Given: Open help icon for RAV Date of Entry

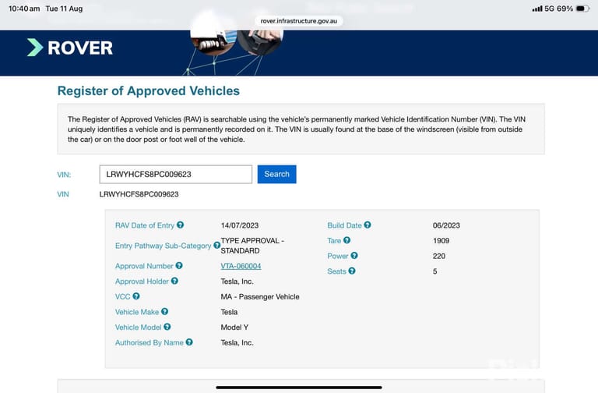Looking at the screenshot, I should [x=180, y=225].
